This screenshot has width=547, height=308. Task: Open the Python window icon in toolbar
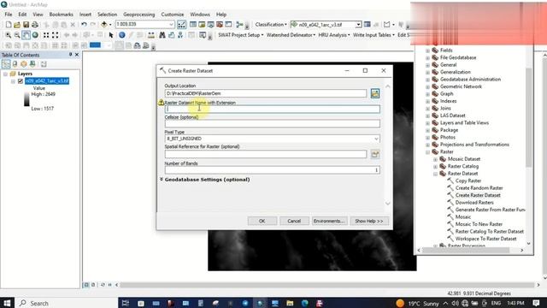[228, 25]
